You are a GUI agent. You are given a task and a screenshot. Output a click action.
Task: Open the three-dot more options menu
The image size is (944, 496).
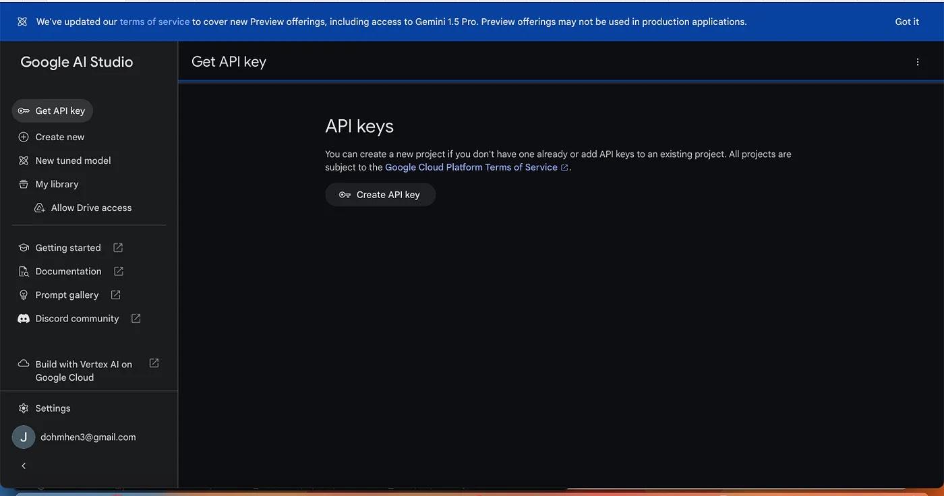(917, 61)
